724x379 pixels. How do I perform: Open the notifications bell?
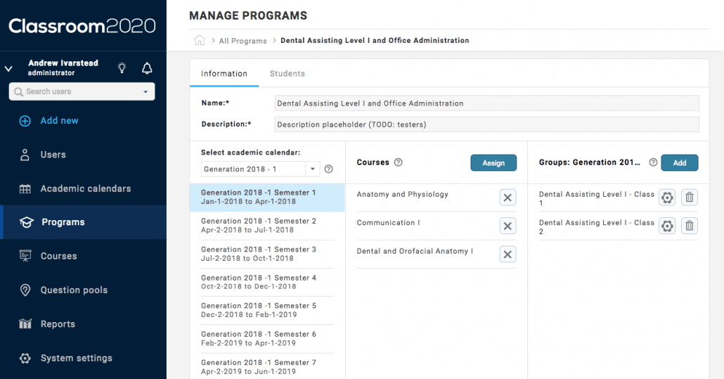pyautogui.click(x=147, y=68)
